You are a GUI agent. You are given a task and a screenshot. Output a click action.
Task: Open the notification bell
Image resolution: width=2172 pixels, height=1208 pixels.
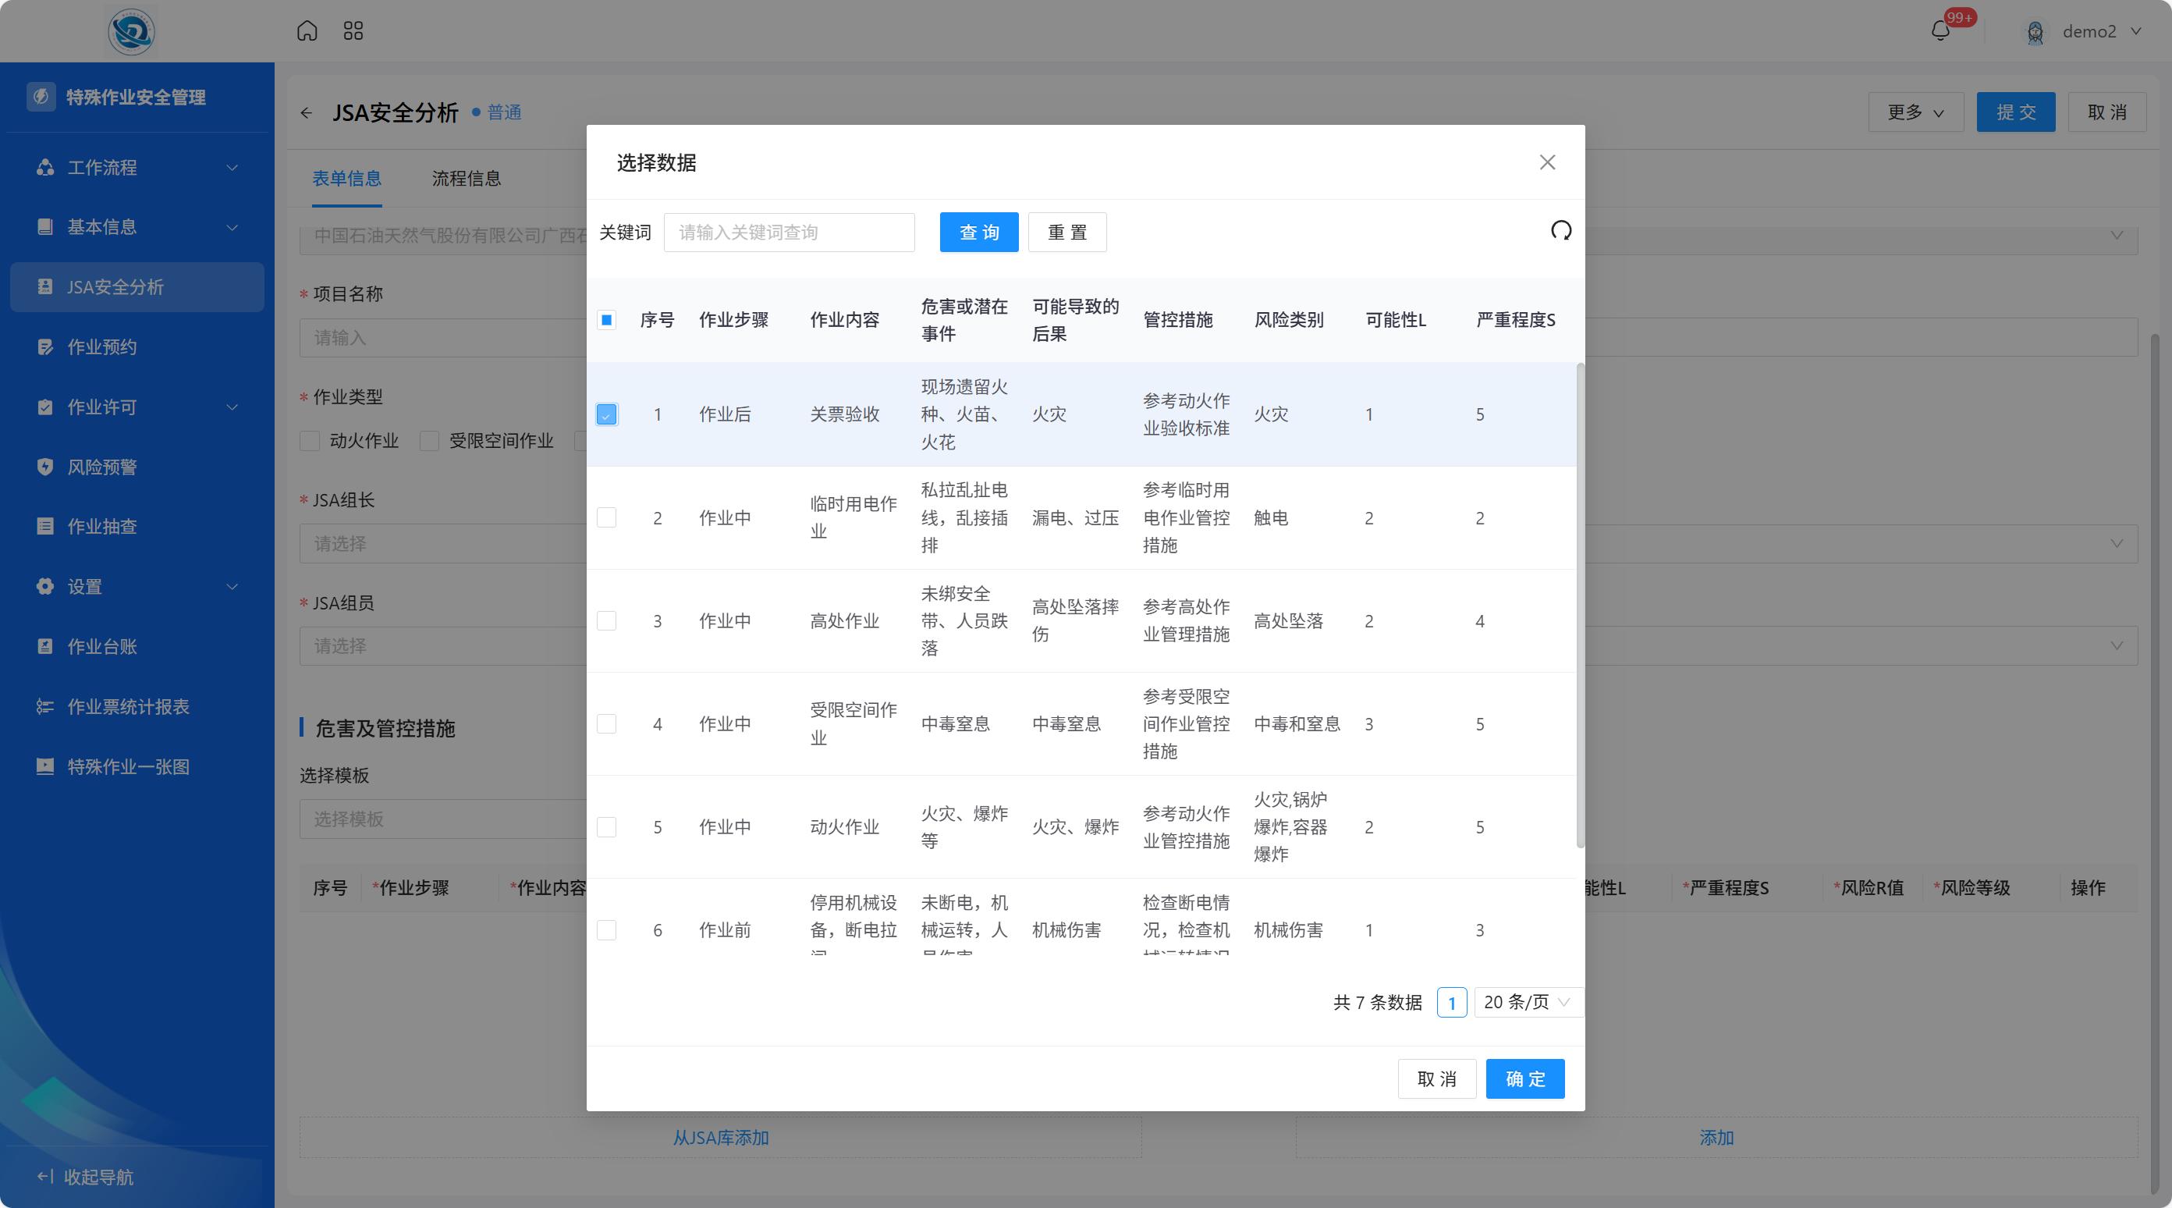pos(1940,31)
